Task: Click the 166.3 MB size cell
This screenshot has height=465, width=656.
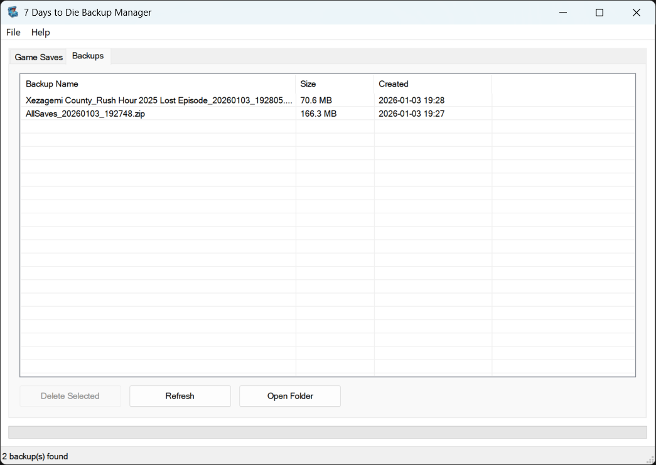Action: coord(318,114)
